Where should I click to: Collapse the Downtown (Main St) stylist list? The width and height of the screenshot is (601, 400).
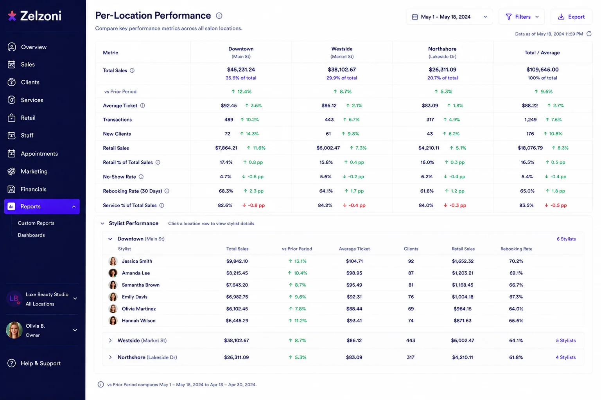[x=110, y=239]
